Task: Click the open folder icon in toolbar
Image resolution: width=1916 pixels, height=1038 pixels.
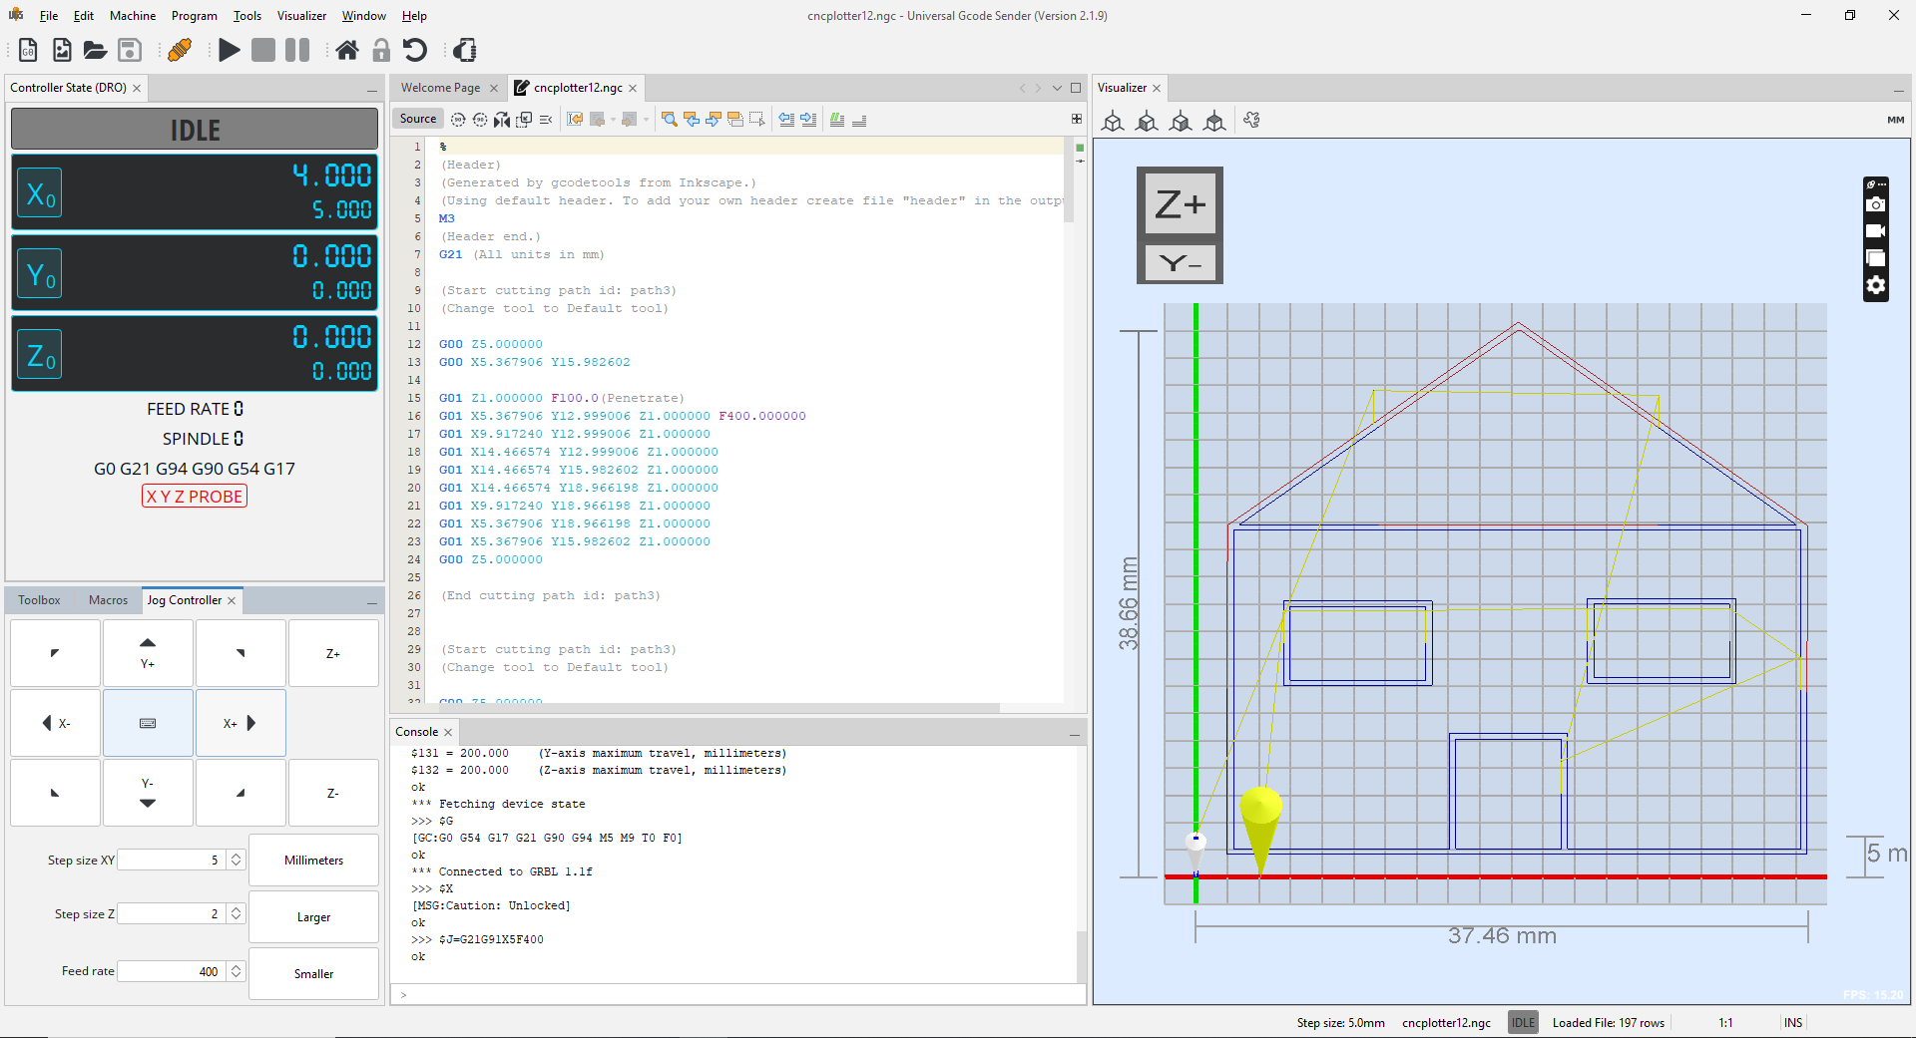Action: click(95, 50)
